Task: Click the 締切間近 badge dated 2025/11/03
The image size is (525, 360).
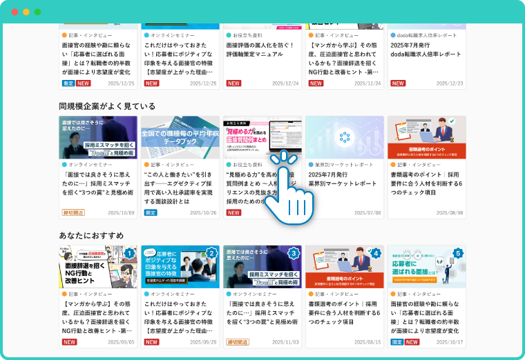Action: [x=238, y=342]
